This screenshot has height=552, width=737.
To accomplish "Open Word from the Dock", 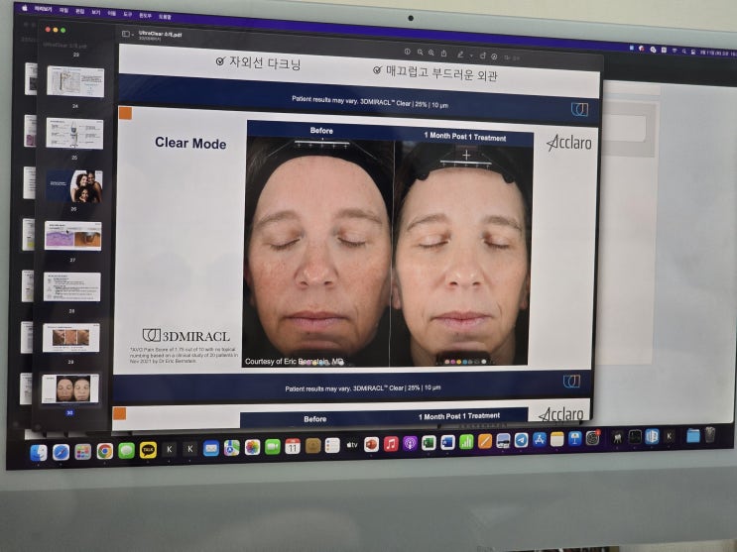I will pyautogui.click(x=447, y=443).
